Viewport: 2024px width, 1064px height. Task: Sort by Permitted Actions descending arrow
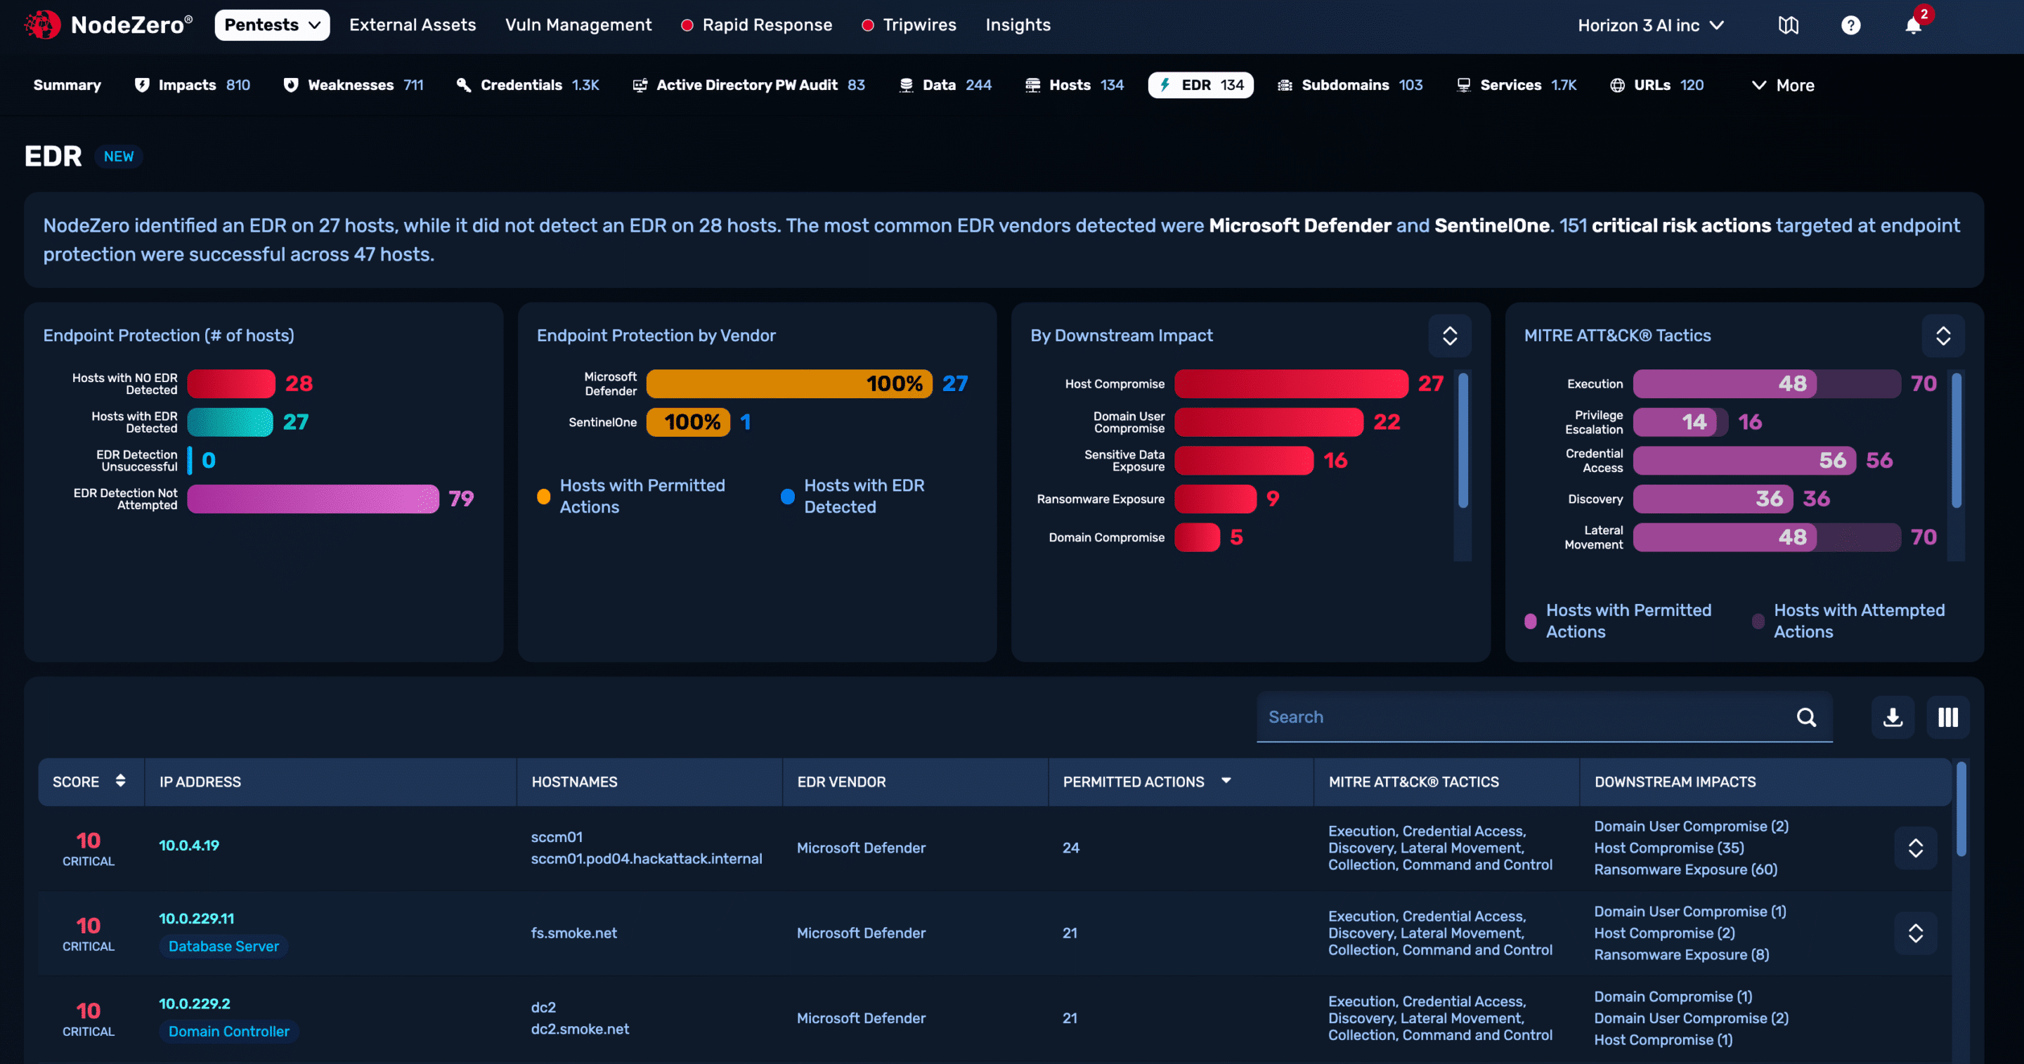[1226, 780]
